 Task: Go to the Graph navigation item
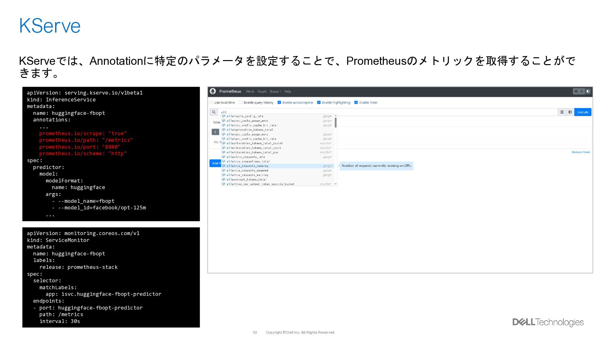[262, 91]
